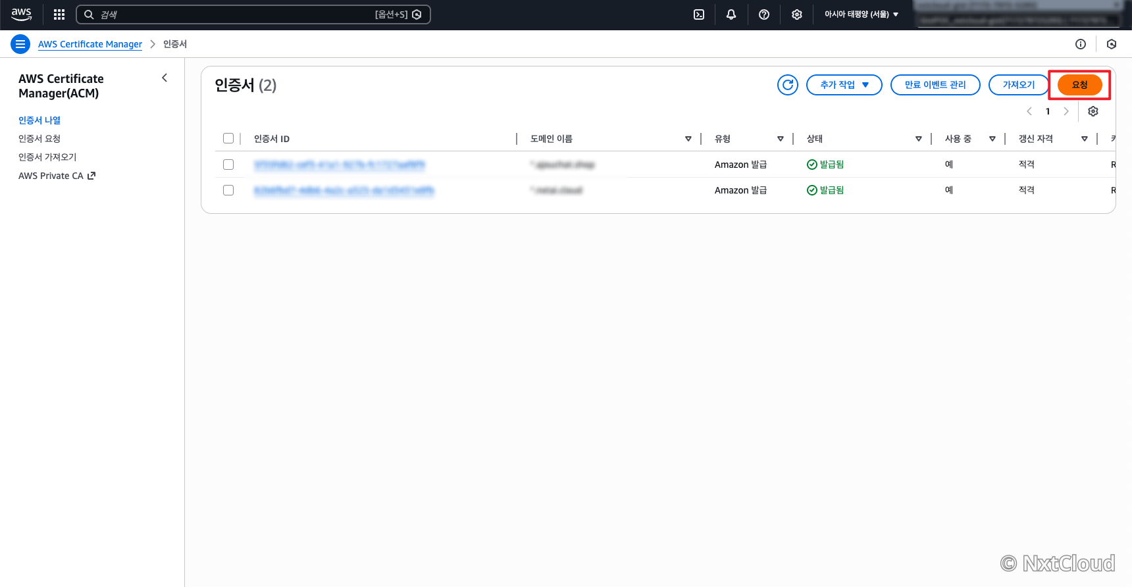1132x587 pixels.
Task: Expand the 추가 작업 dropdown
Action: pyautogui.click(x=844, y=85)
